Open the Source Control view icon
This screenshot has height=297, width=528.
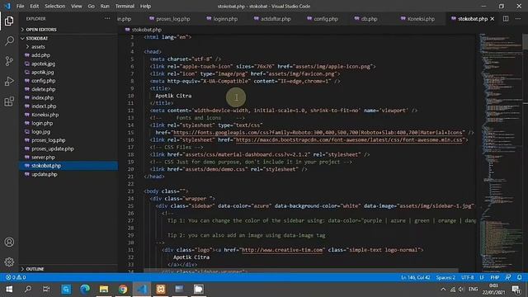coord(9,61)
